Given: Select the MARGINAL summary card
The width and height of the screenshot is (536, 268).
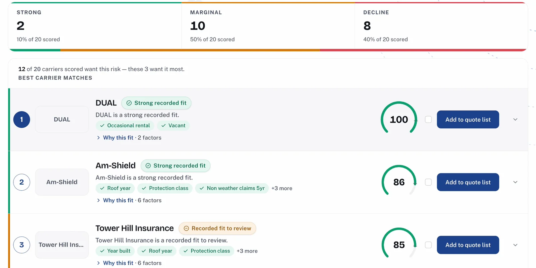Looking at the screenshot, I should click(x=268, y=26).
